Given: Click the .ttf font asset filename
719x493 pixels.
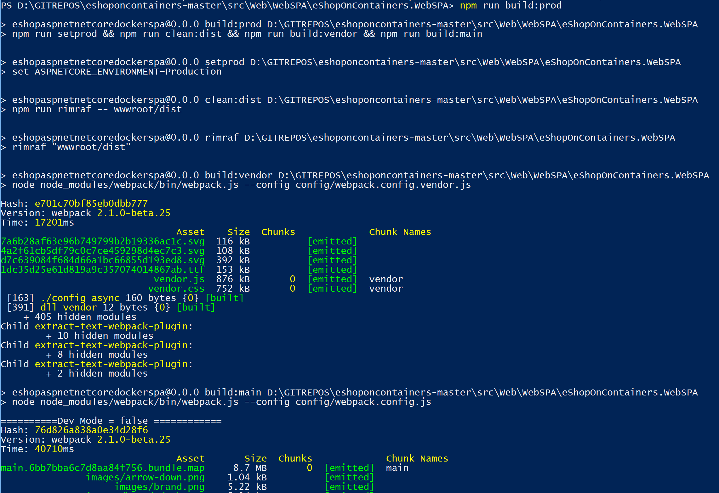Looking at the screenshot, I should point(103,270).
